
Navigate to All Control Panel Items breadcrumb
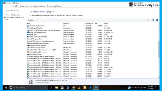pos(38,6)
